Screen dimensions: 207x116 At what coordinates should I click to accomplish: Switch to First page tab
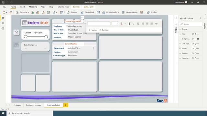point(17,105)
